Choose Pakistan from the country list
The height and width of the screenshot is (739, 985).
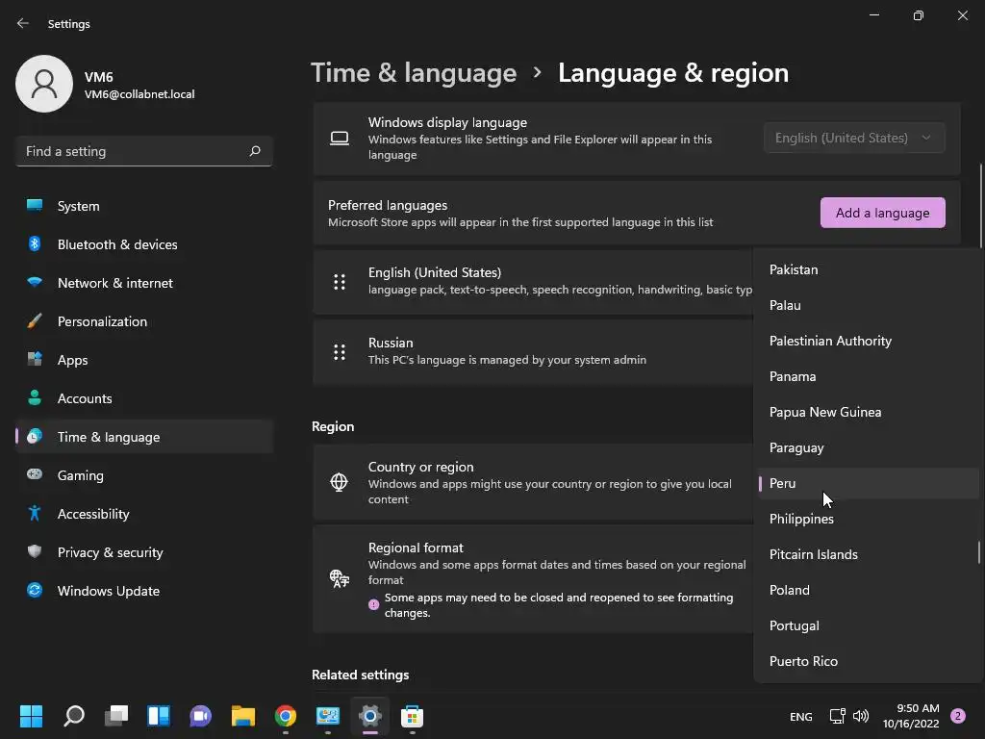tap(869, 269)
